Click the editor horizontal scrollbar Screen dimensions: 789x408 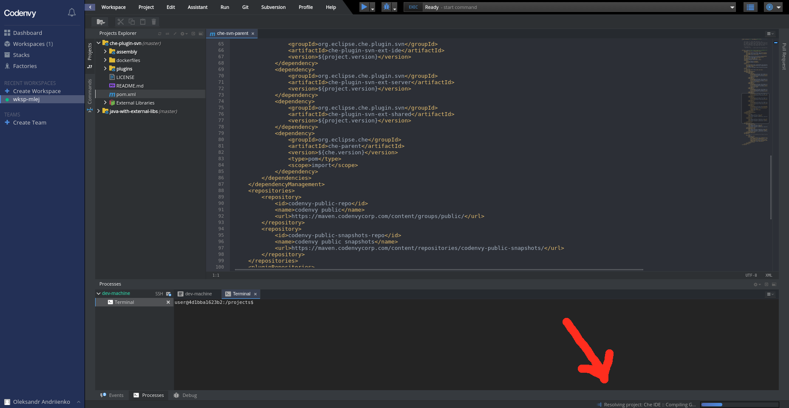click(439, 269)
